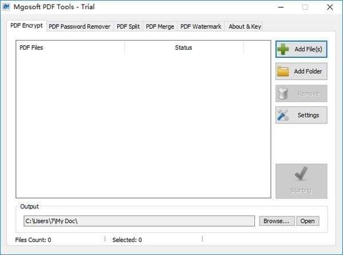Click the PDF Files column header
Screen dimensions: 343x255
[x=70, y=47]
